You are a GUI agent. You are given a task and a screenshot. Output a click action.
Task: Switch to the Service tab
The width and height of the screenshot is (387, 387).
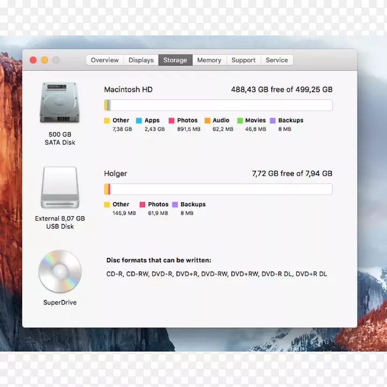(x=277, y=60)
